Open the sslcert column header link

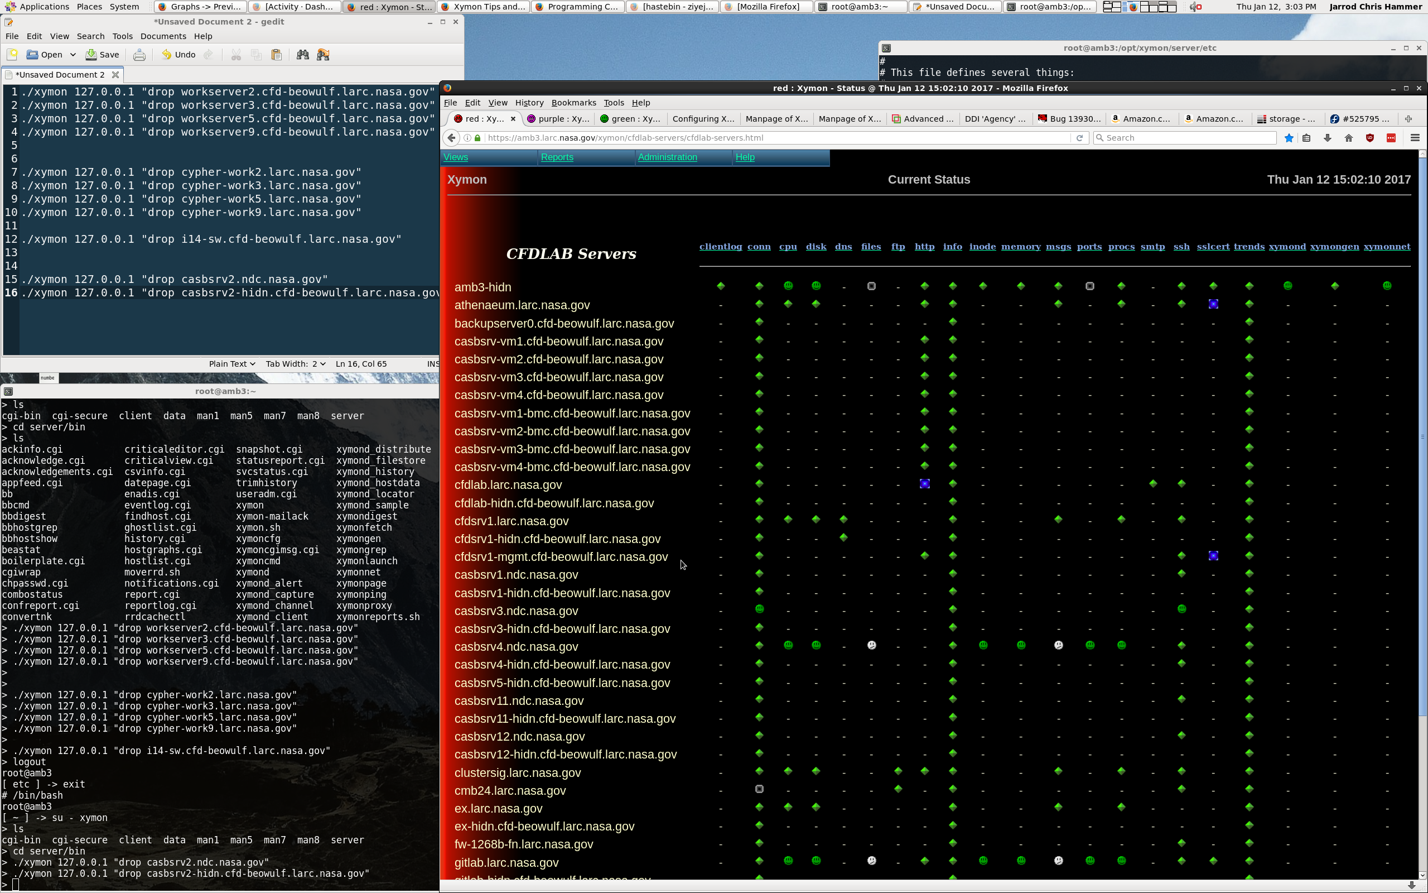click(x=1213, y=247)
